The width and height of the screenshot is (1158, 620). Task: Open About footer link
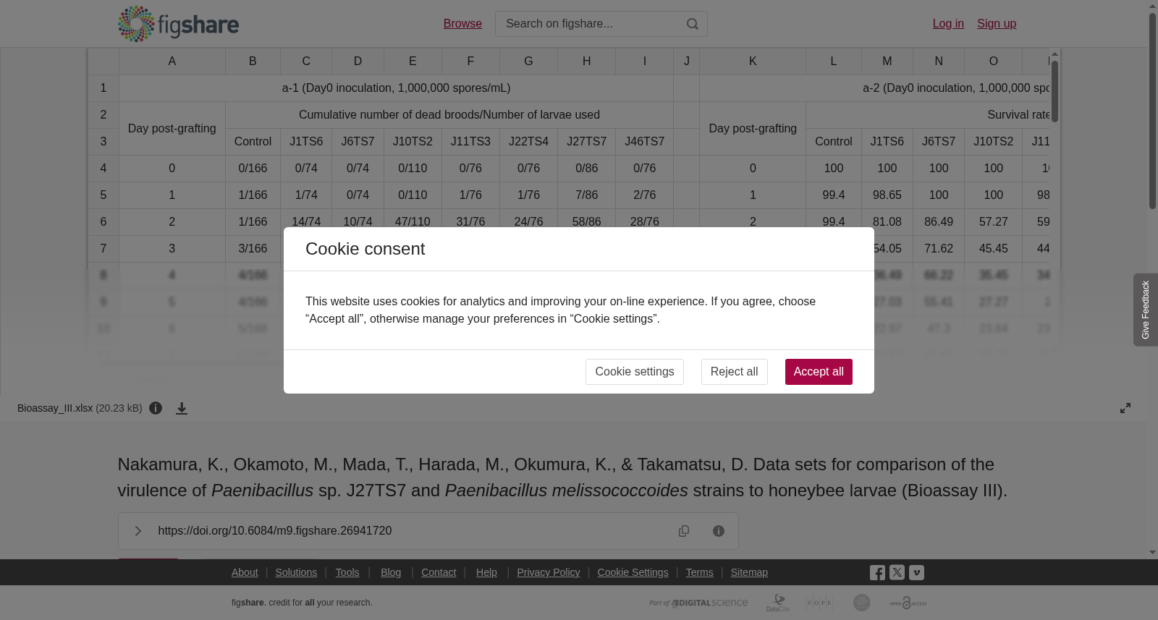click(245, 572)
